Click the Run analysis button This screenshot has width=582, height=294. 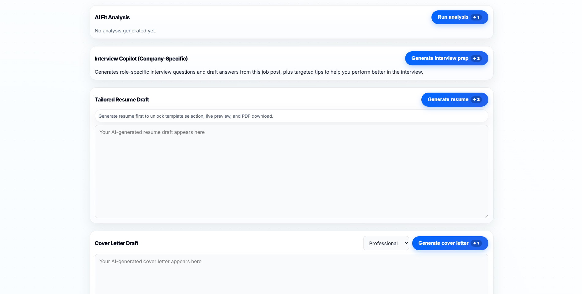(x=460, y=17)
